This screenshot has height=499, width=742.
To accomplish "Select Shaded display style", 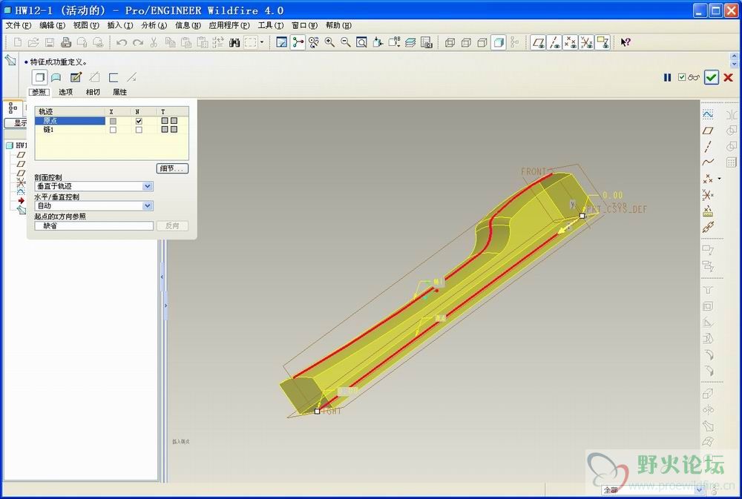I will [499, 42].
